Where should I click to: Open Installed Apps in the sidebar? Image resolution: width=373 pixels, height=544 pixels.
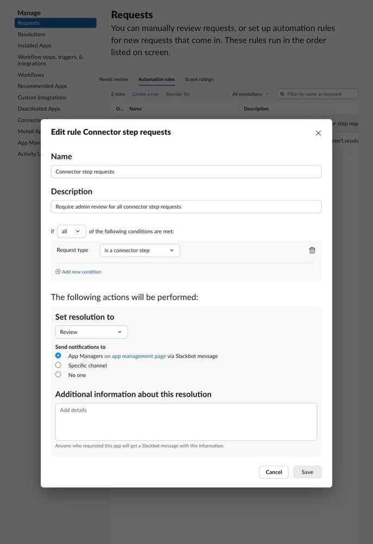coord(34,45)
